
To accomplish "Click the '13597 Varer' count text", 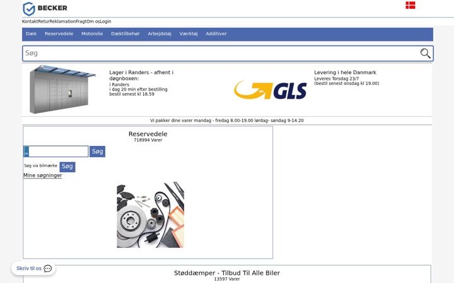I will click(x=227, y=279).
